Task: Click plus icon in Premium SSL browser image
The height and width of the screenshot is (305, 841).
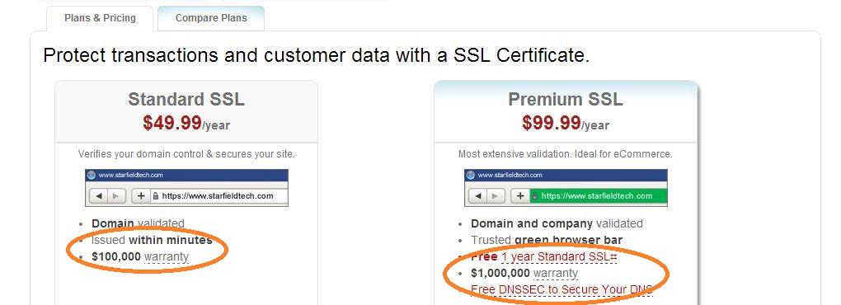Action: [520, 196]
